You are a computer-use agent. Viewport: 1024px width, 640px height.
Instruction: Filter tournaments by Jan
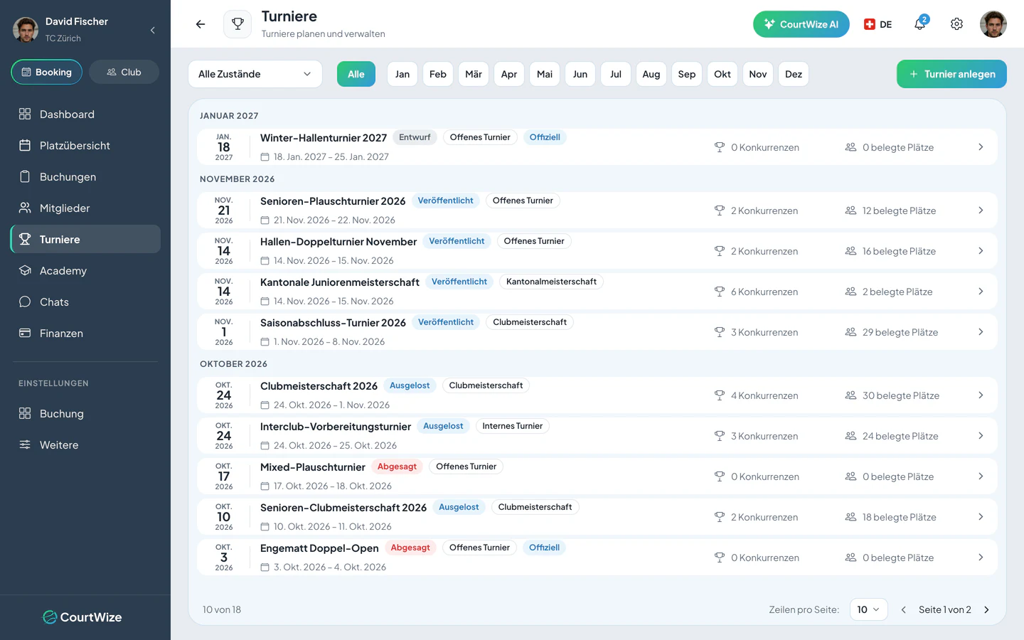click(x=402, y=74)
